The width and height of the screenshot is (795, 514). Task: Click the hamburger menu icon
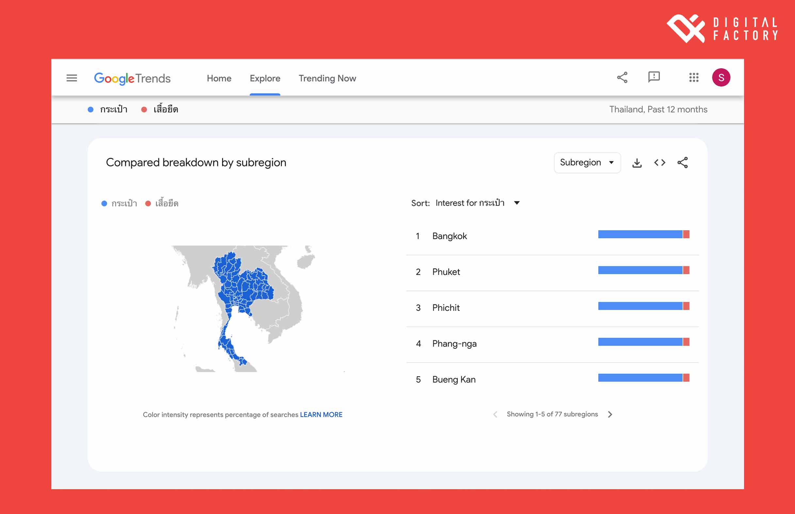(71, 78)
